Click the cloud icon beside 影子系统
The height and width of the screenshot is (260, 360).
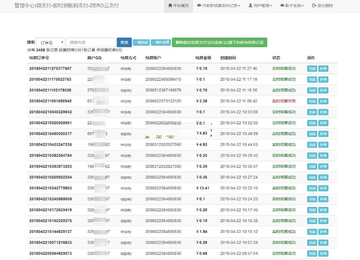pyautogui.click(x=282, y=6)
